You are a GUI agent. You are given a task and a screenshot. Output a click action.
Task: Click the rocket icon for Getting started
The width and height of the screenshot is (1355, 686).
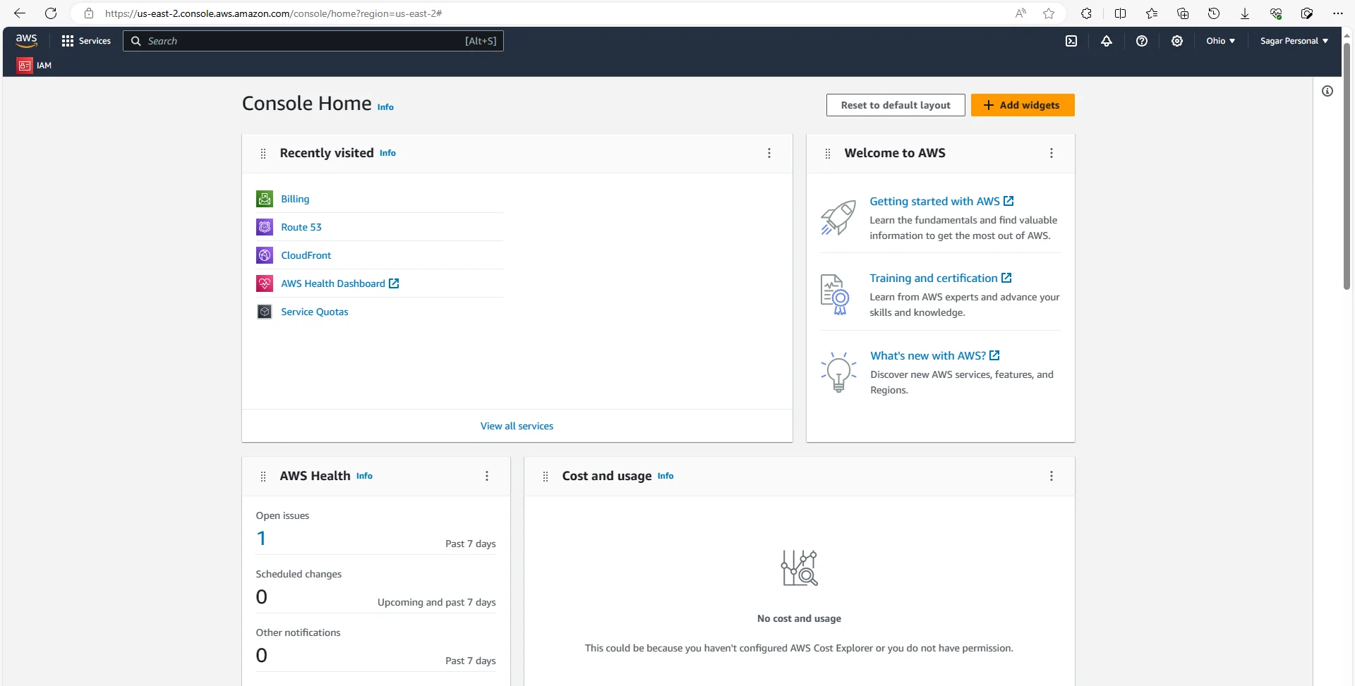click(x=838, y=217)
